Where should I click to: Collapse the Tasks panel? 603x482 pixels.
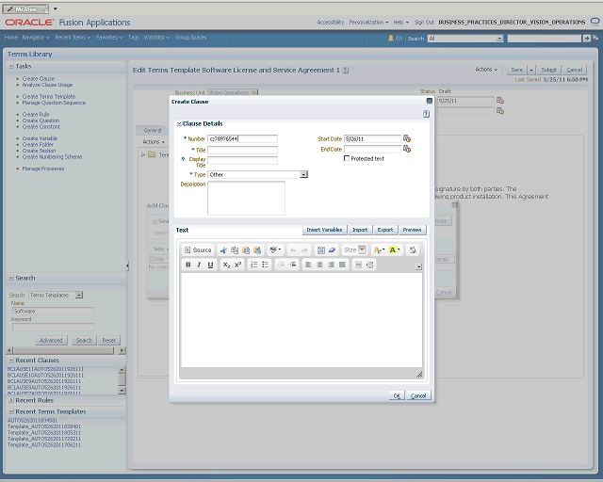[11, 66]
